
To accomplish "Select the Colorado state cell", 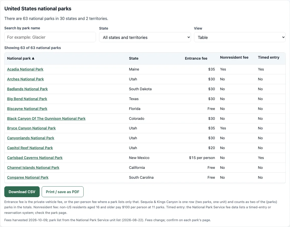I will tap(136, 119).
